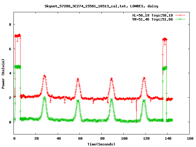Click the green peak near 58 seconds
The width and height of the screenshot is (196, 147).
coord(78,101)
